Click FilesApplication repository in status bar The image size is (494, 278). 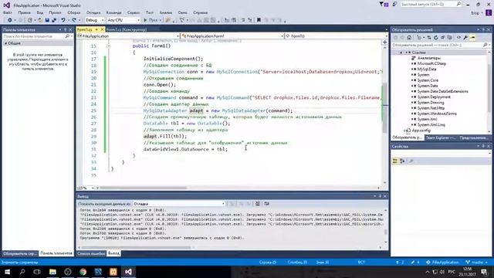tap(442, 263)
